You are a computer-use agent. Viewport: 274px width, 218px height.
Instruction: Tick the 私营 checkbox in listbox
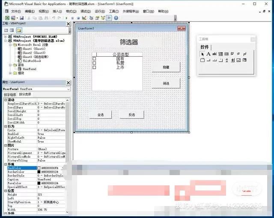(x=94, y=63)
